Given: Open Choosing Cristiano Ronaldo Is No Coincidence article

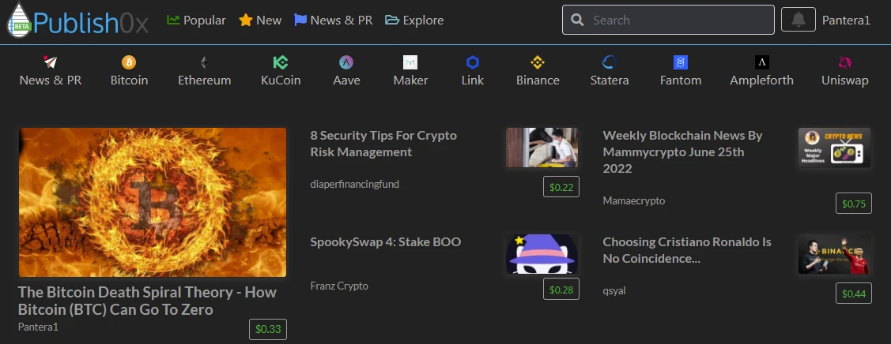Looking at the screenshot, I should [x=687, y=250].
